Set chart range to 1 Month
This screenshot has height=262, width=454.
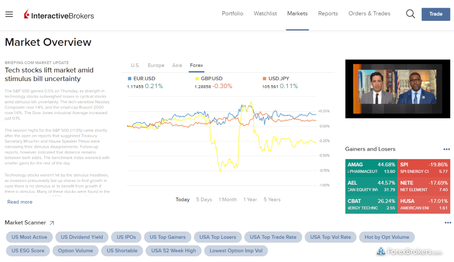pyautogui.click(x=228, y=199)
